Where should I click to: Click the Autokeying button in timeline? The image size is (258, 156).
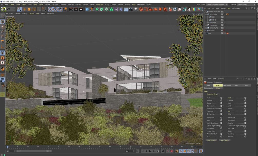pyautogui.click(x=172, y=151)
